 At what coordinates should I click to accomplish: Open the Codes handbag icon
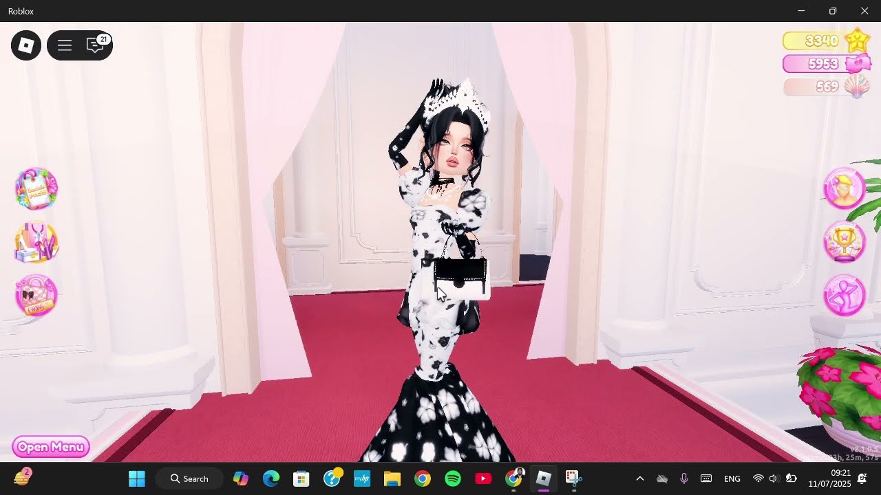(36, 296)
